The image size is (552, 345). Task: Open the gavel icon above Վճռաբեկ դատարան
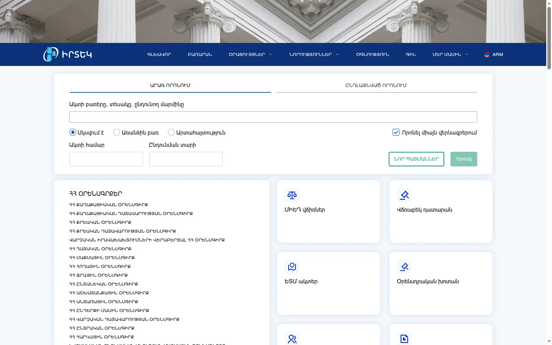pyautogui.click(x=404, y=195)
